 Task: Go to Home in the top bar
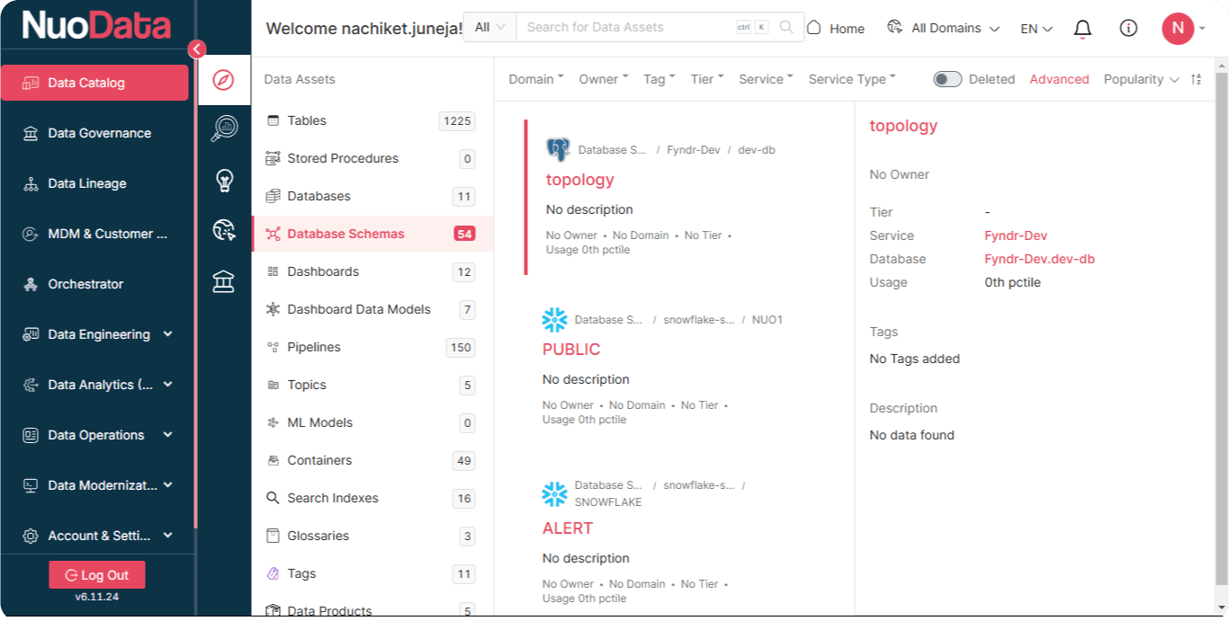(x=836, y=28)
